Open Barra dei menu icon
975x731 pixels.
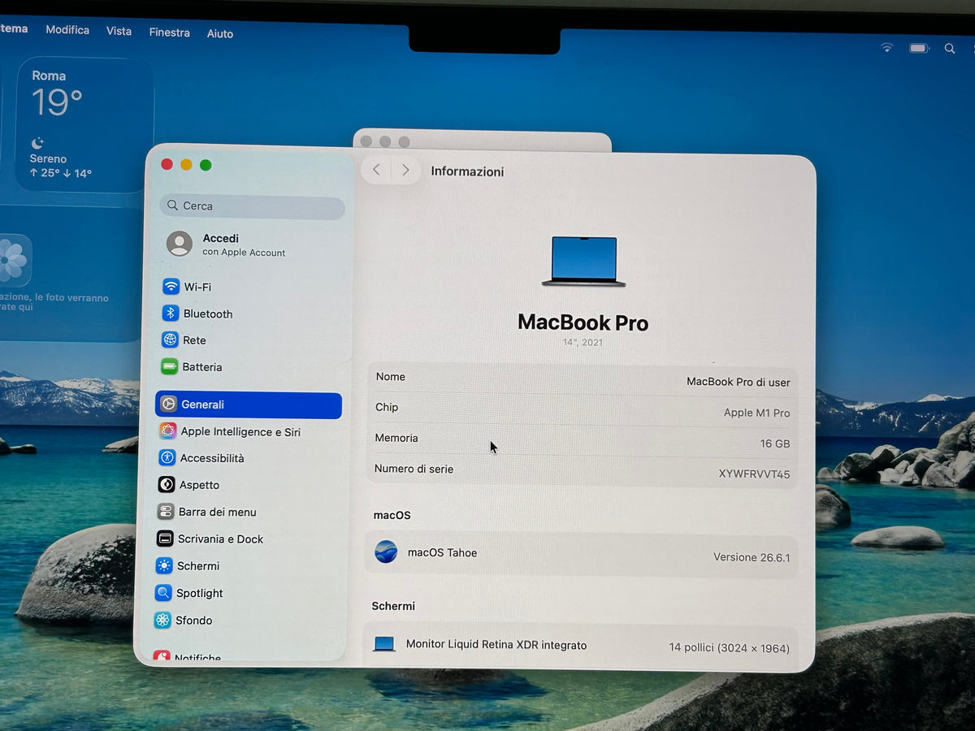pos(166,512)
